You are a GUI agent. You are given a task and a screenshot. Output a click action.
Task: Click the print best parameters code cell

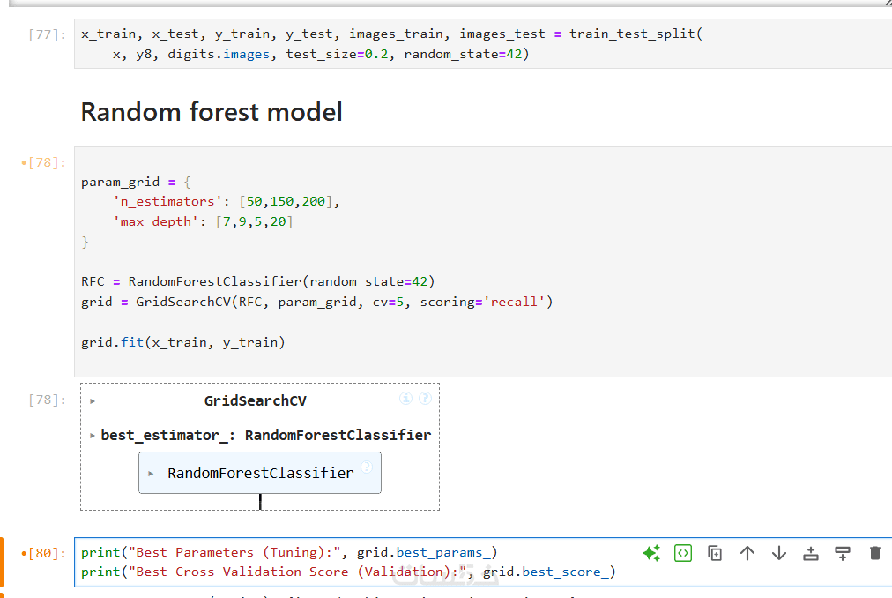353,562
